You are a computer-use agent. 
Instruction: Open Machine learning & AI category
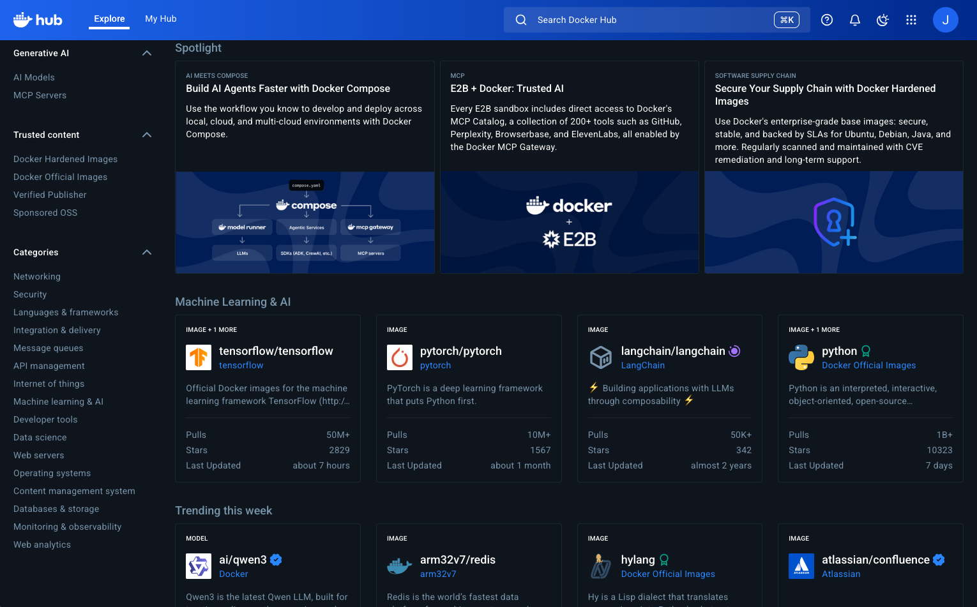(x=58, y=401)
